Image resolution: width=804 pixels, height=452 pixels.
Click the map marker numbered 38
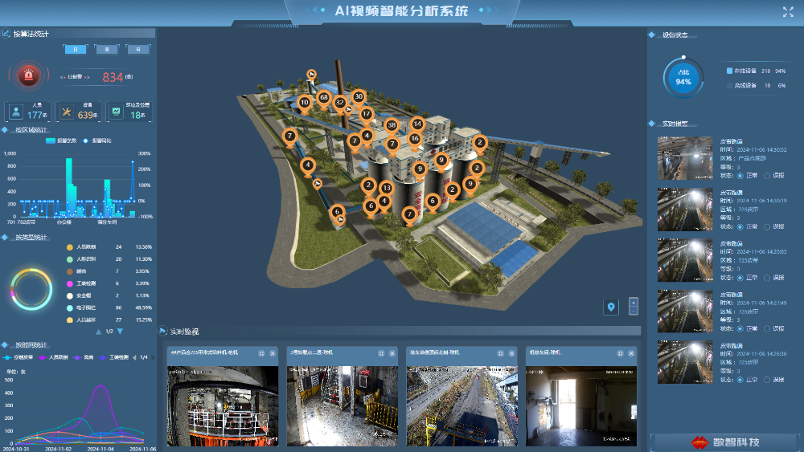(x=392, y=125)
